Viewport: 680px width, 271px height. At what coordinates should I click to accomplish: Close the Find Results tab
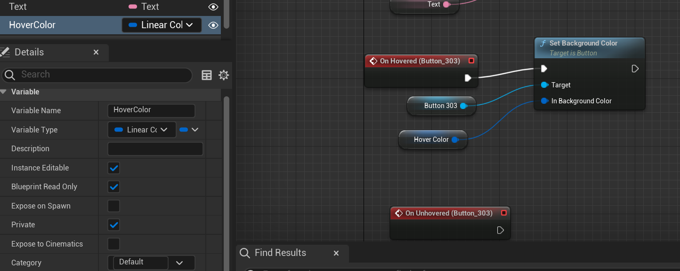pos(336,253)
